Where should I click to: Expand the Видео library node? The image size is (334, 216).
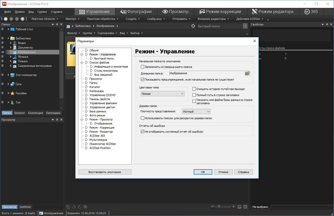[x=11, y=43]
